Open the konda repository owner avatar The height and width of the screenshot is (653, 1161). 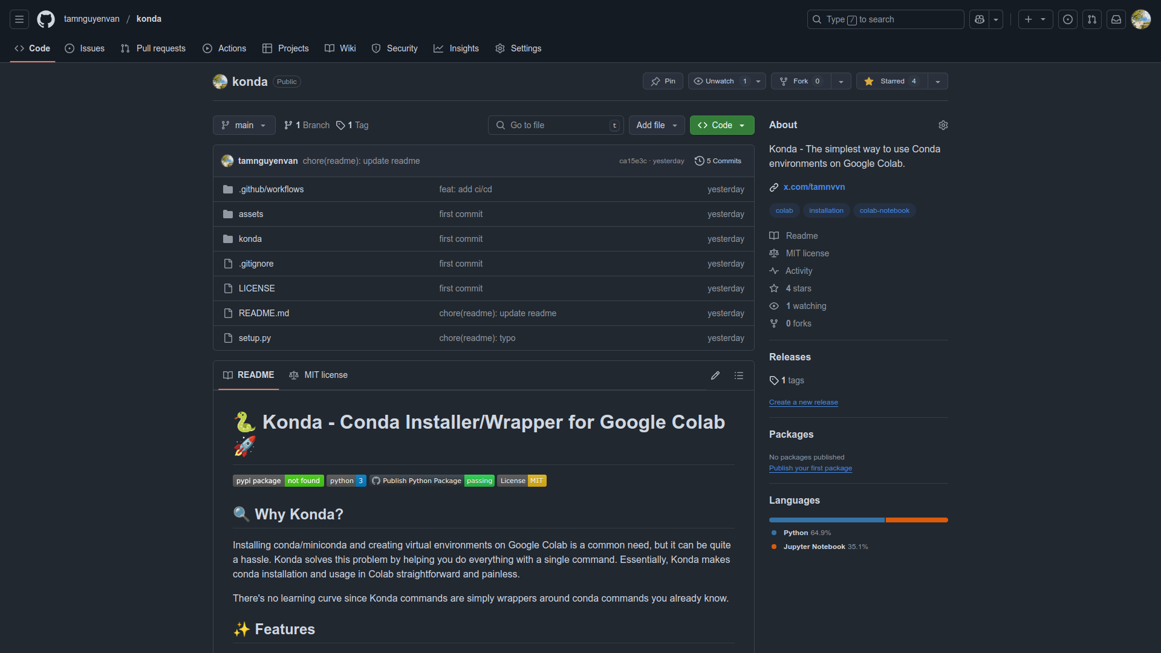(220, 82)
